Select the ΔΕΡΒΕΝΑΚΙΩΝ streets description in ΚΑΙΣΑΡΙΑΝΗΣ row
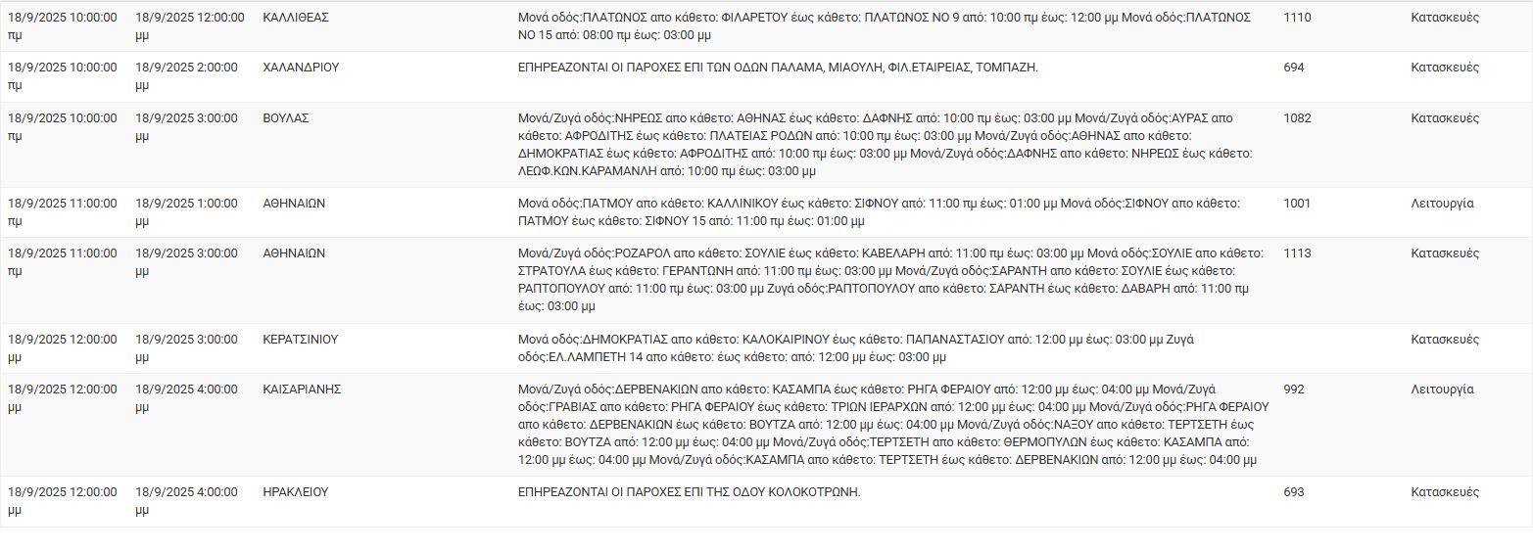The height and width of the screenshot is (551, 1533). pos(893,425)
